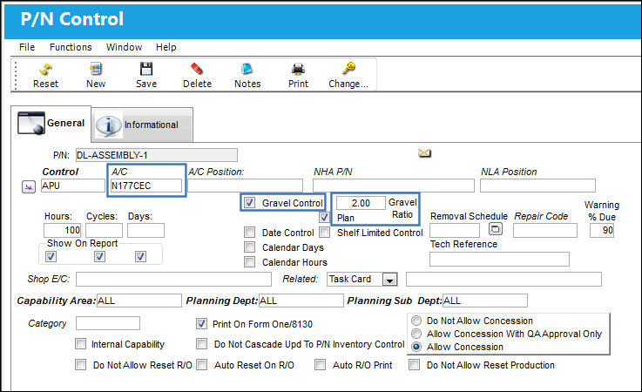Click the Reset toolbar icon
The height and width of the screenshot is (392, 642).
pos(45,69)
